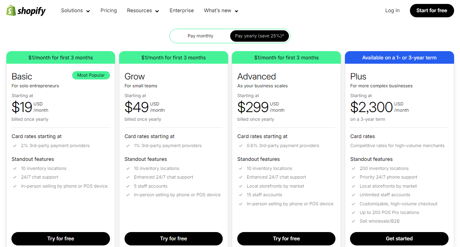Click checkmark next to "Unlimited staff accounts" on Plus
Viewport: 460px width, 247px height.
(353, 195)
